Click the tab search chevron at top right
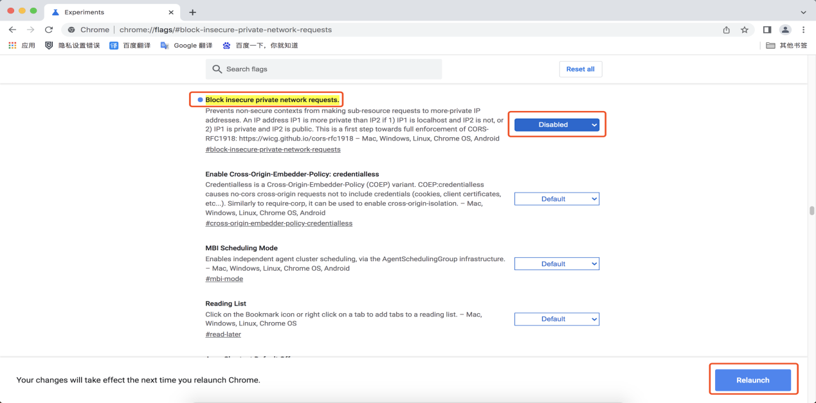Screen dimensions: 816x403 click(x=803, y=12)
